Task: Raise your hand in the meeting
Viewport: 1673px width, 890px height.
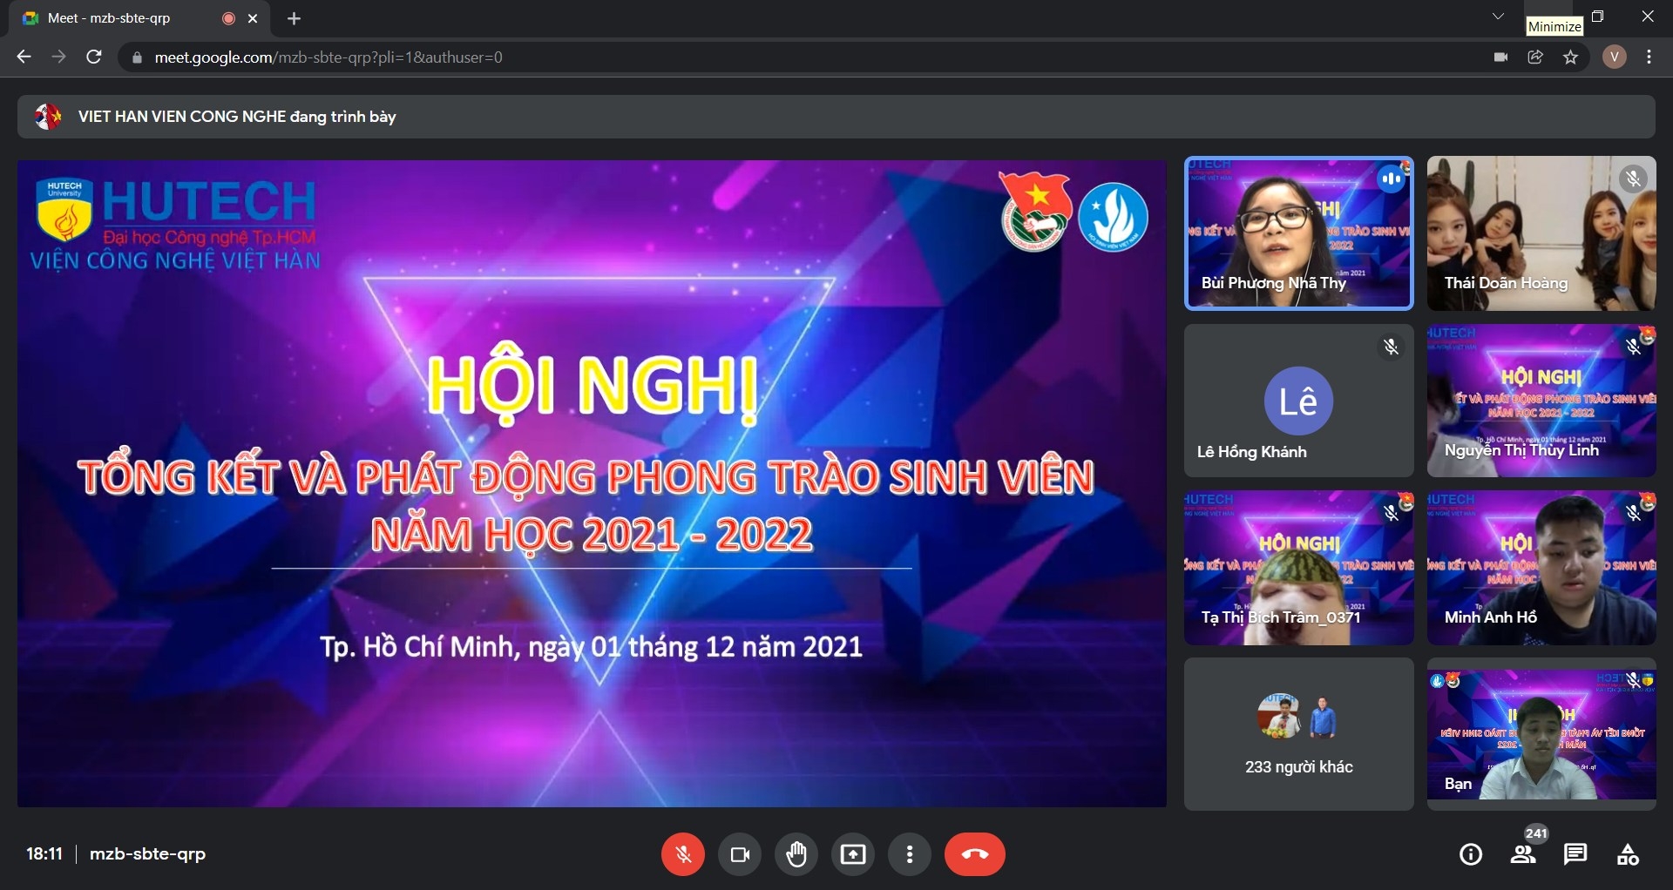Action: click(x=796, y=854)
